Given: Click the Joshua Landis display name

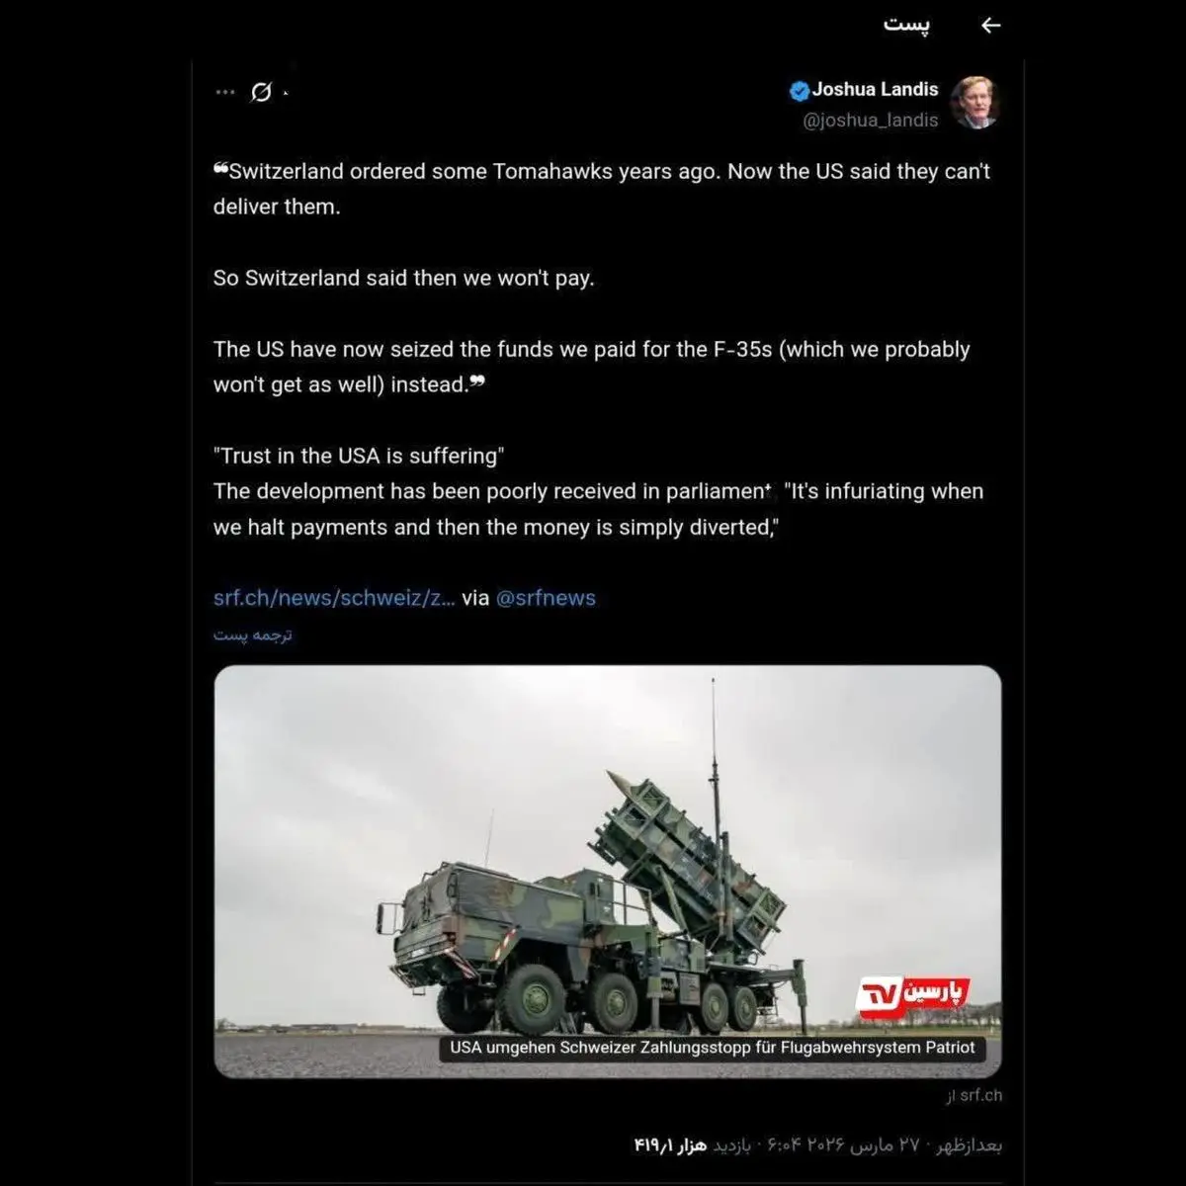Looking at the screenshot, I should 875,90.
